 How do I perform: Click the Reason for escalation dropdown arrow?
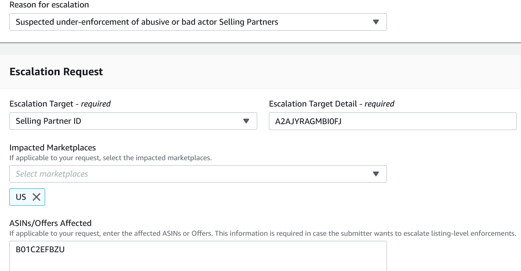point(376,22)
